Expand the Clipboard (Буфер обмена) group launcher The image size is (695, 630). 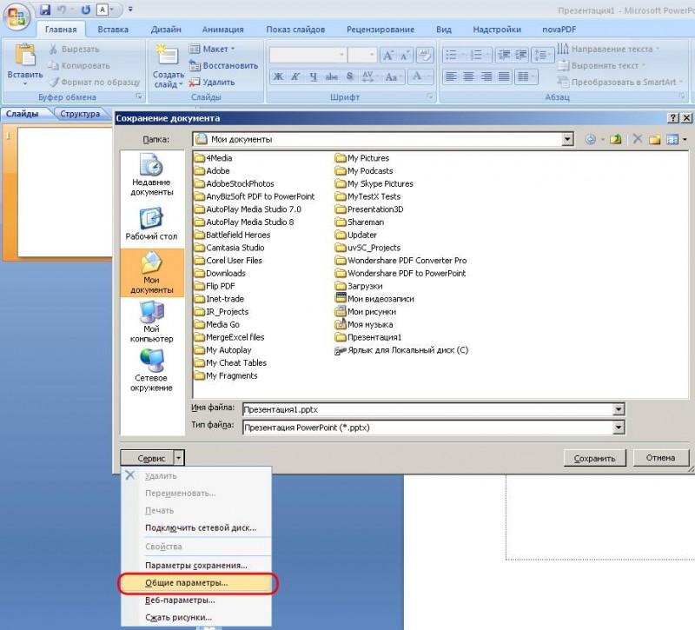coord(139,96)
